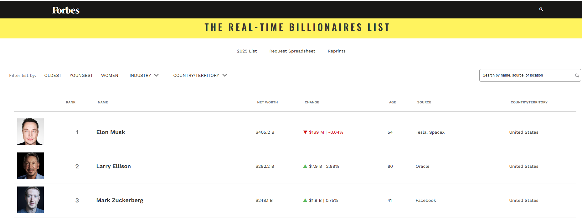
Task: Sort by Net Worth column header
Action: 267,102
